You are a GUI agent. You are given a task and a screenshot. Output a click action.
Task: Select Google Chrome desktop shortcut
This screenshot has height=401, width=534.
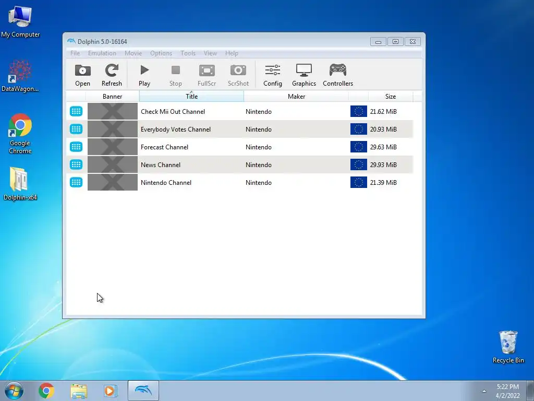pos(20,133)
